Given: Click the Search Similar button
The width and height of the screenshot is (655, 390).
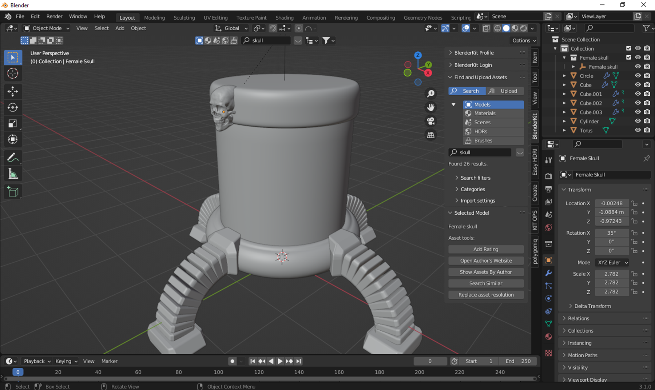Looking at the screenshot, I should [486, 283].
